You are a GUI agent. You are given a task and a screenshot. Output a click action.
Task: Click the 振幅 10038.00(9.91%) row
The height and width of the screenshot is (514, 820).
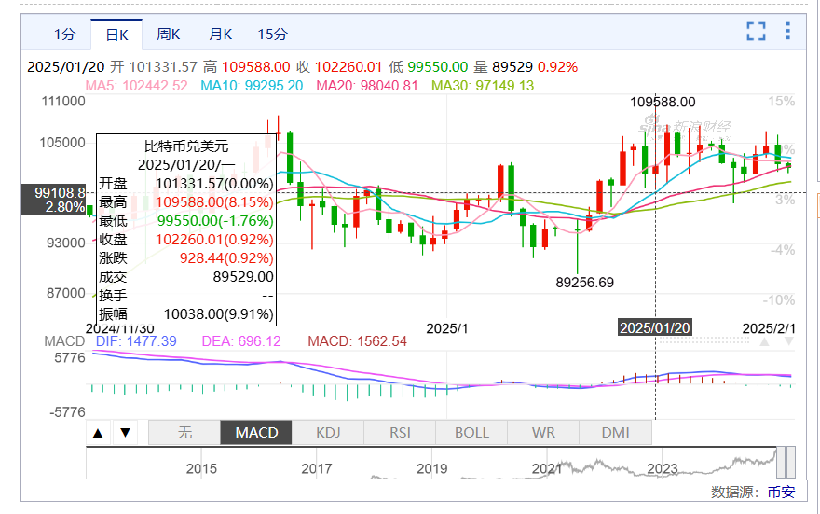186,314
